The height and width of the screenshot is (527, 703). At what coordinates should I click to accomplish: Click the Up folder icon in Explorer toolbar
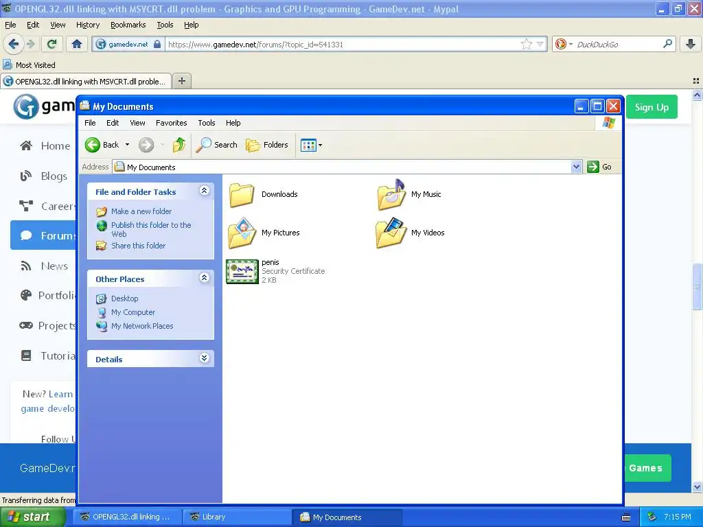point(179,145)
